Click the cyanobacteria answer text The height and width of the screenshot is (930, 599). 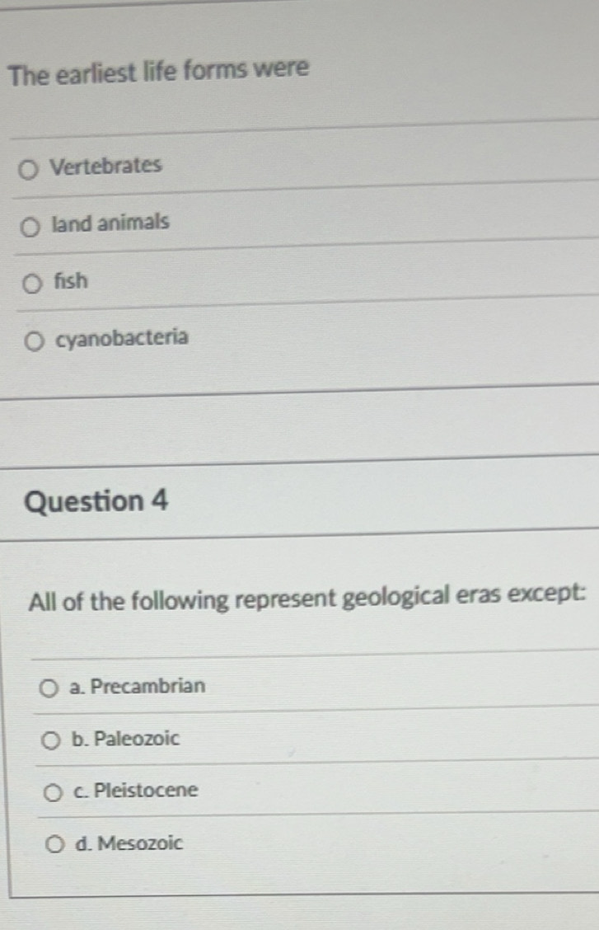click(x=122, y=338)
